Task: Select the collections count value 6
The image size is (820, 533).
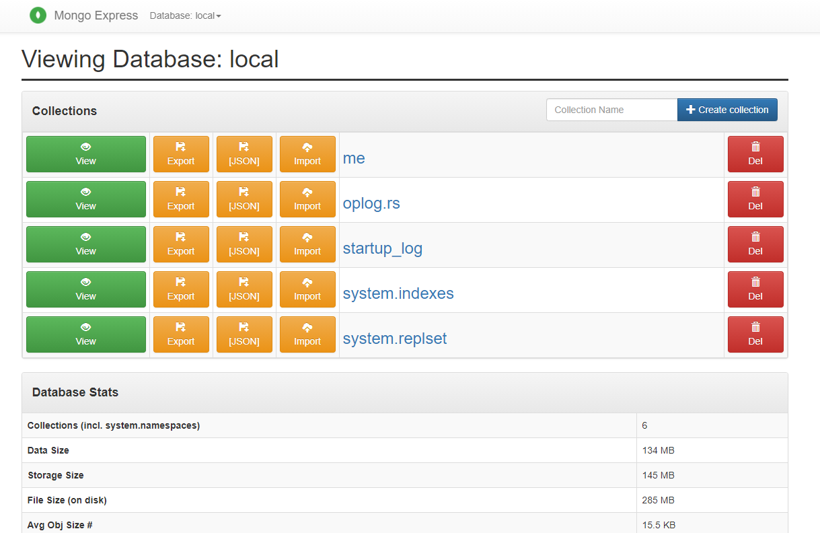Action: point(644,425)
